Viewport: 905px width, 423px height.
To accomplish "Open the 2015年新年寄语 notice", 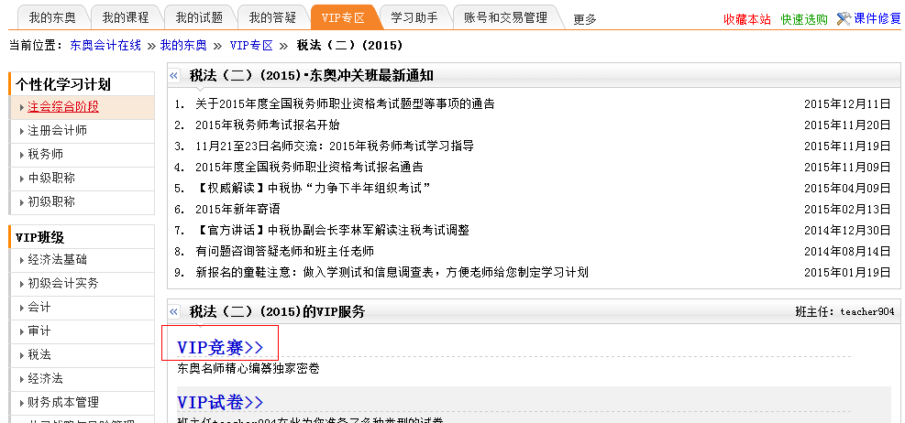I will [x=237, y=209].
